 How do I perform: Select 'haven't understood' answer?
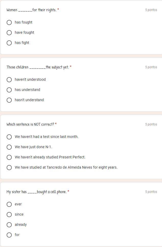(9, 80)
